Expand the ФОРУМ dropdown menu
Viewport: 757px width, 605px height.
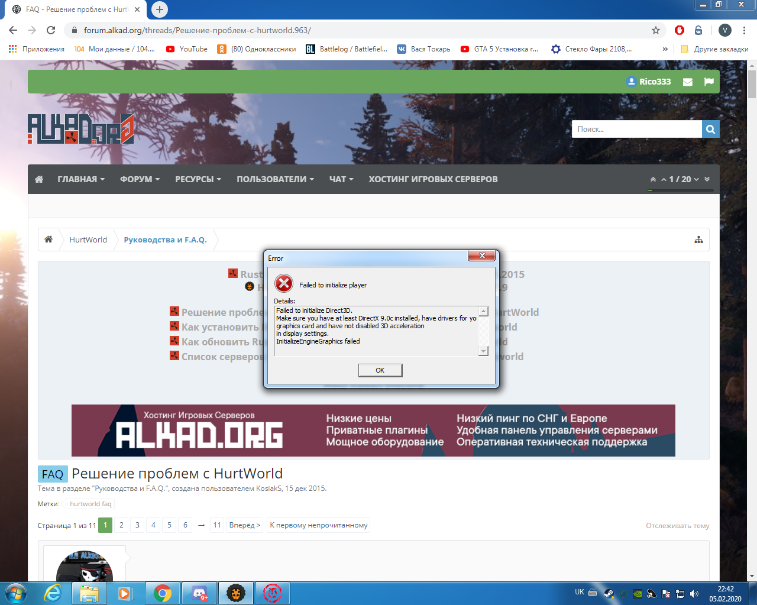pyautogui.click(x=140, y=179)
